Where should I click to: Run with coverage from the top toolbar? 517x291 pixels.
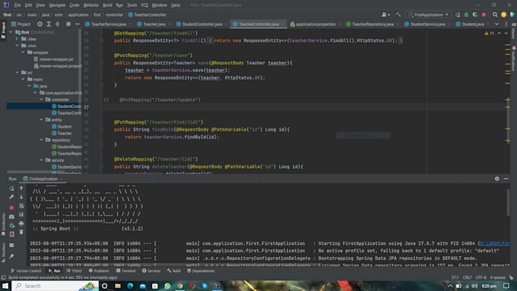pos(474,15)
